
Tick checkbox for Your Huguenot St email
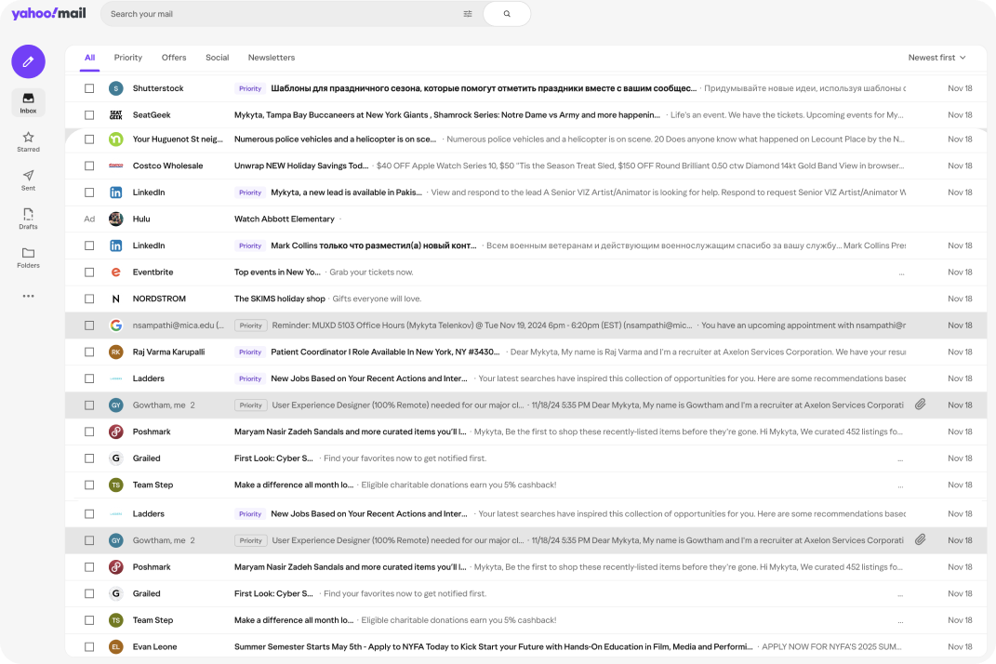pyautogui.click(x=89, y=139)
